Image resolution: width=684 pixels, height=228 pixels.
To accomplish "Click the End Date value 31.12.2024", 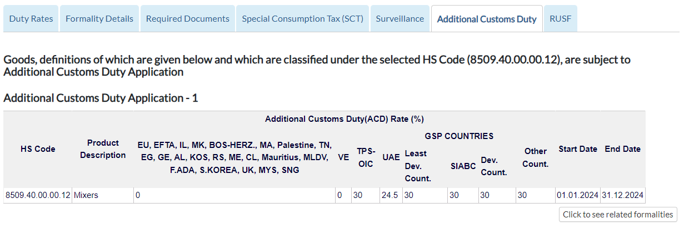I will (623, 195).
